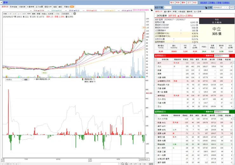Click the 5MA legend line color

click(31, 10)
